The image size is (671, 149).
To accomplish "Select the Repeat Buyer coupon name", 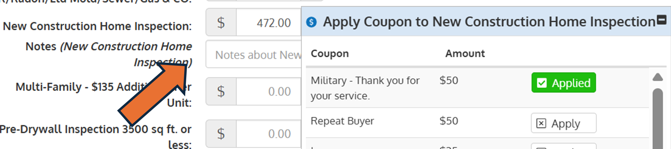I will click(x=342, y=121).
